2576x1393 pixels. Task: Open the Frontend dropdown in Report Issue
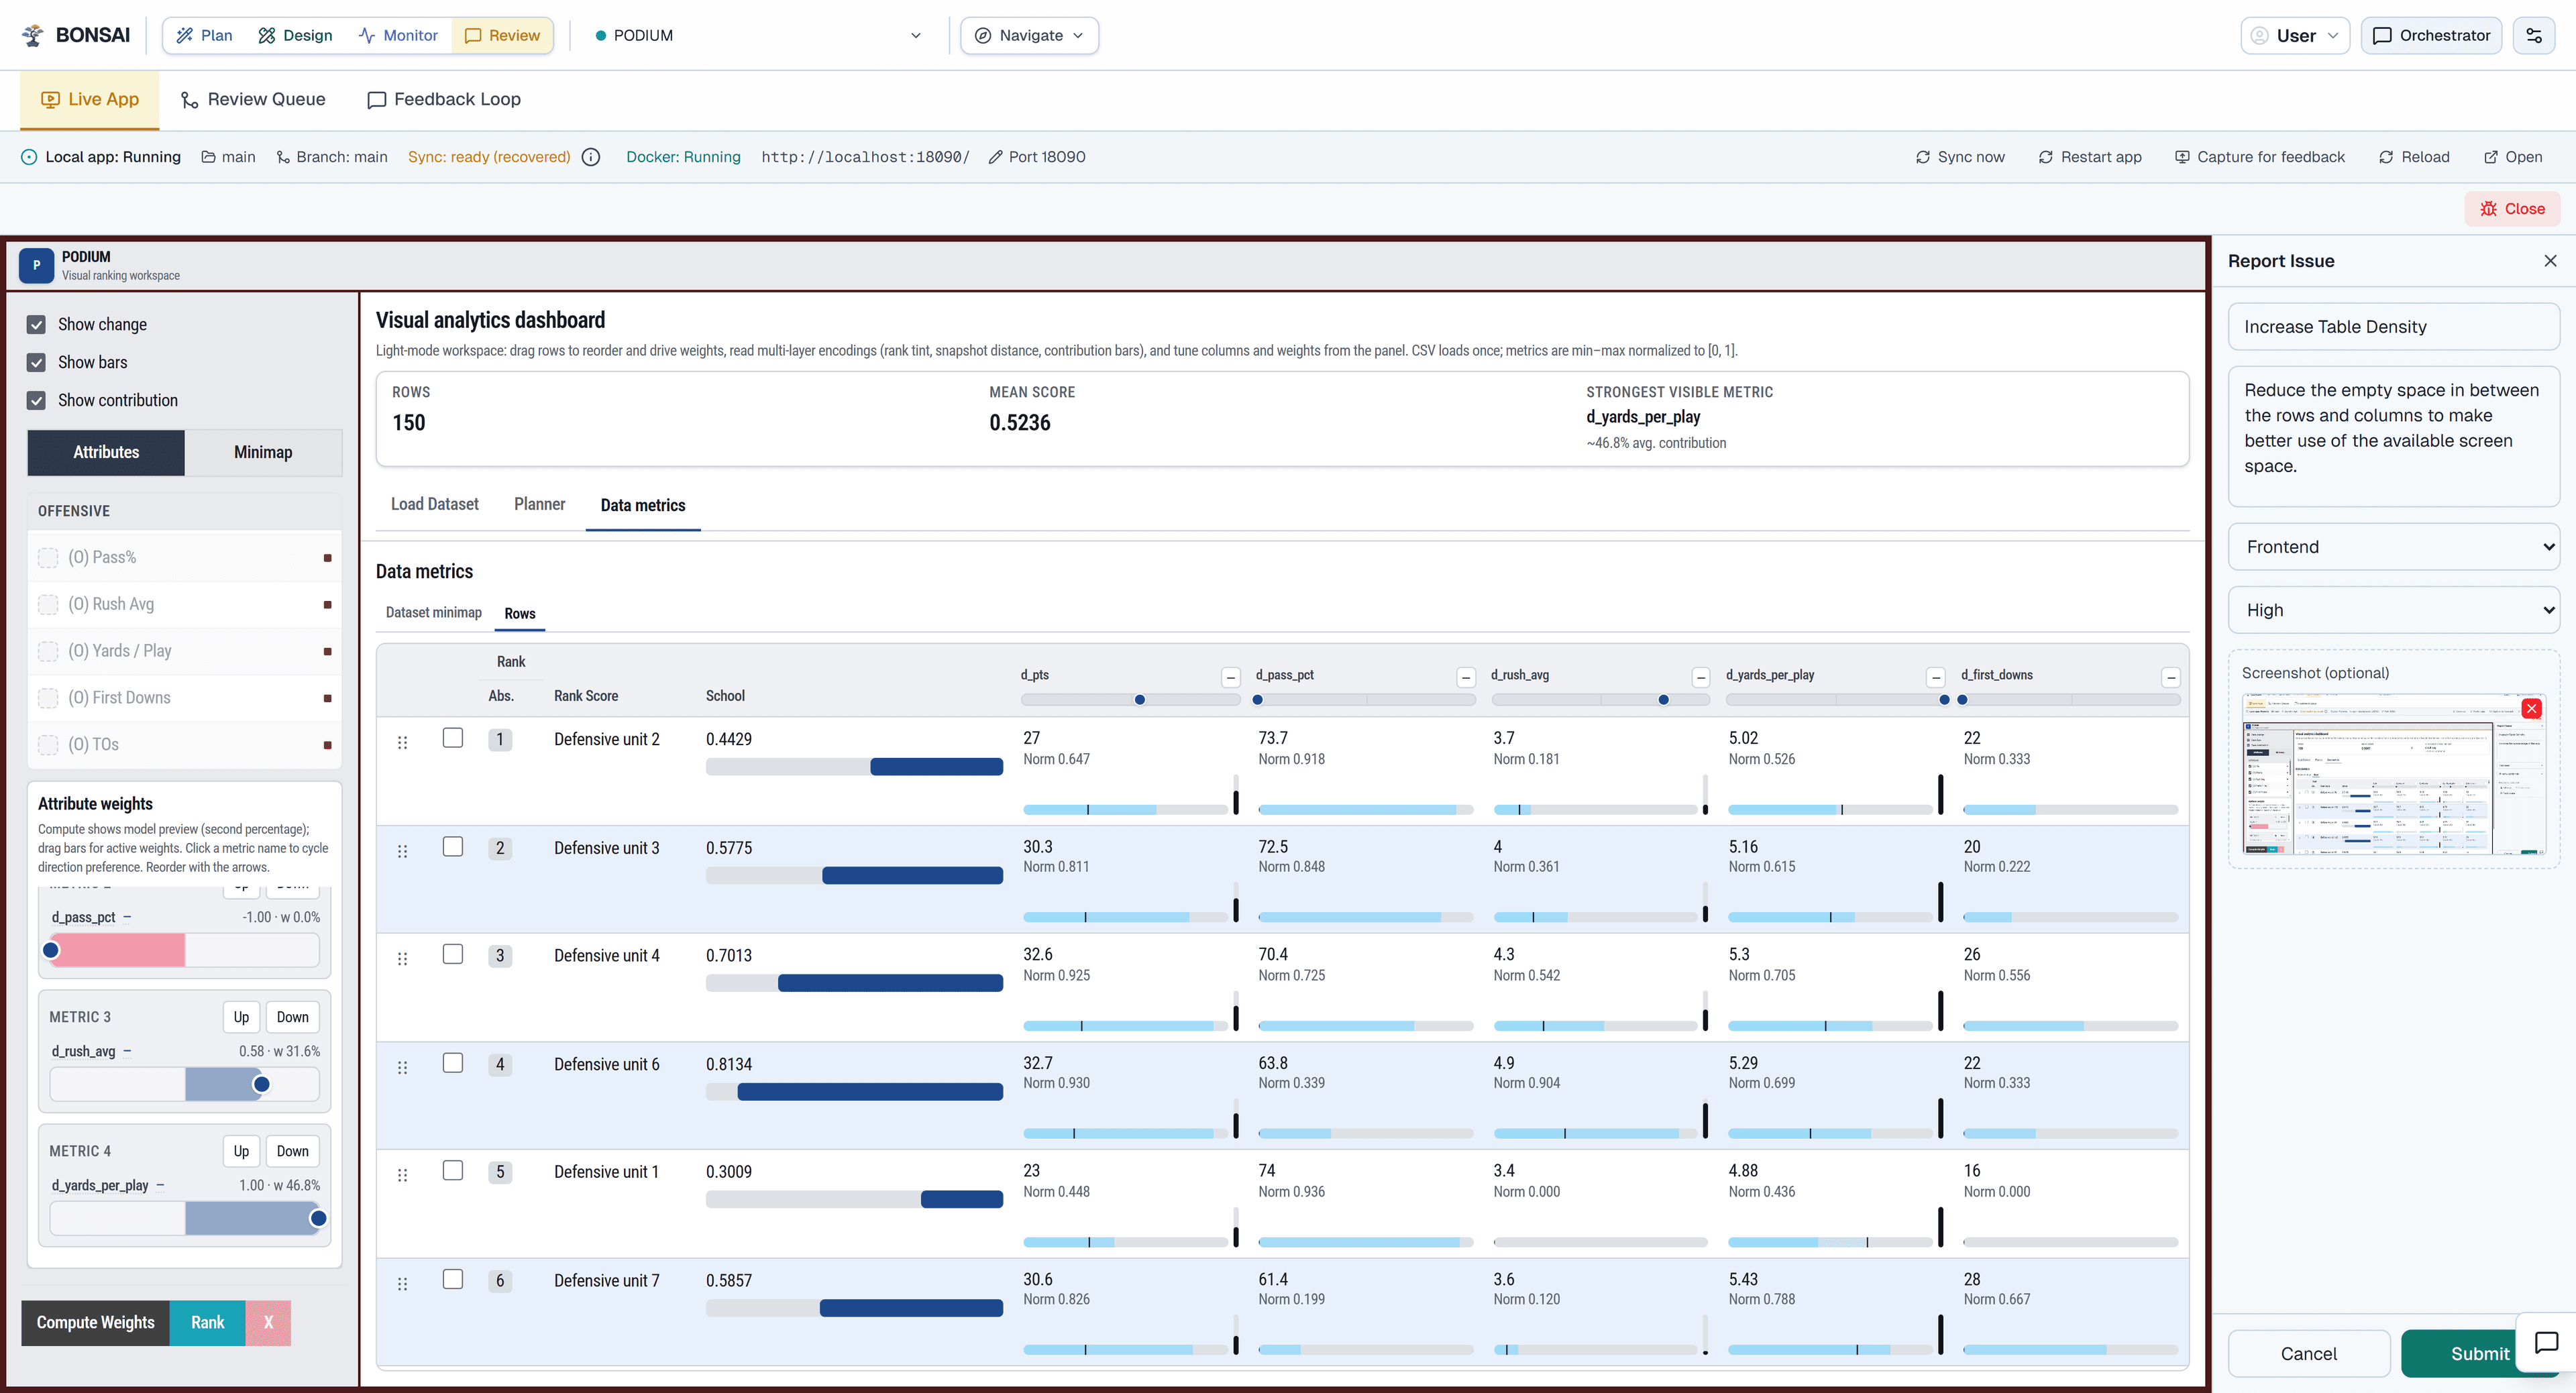pyautogui.click(x=2393, y=546)
